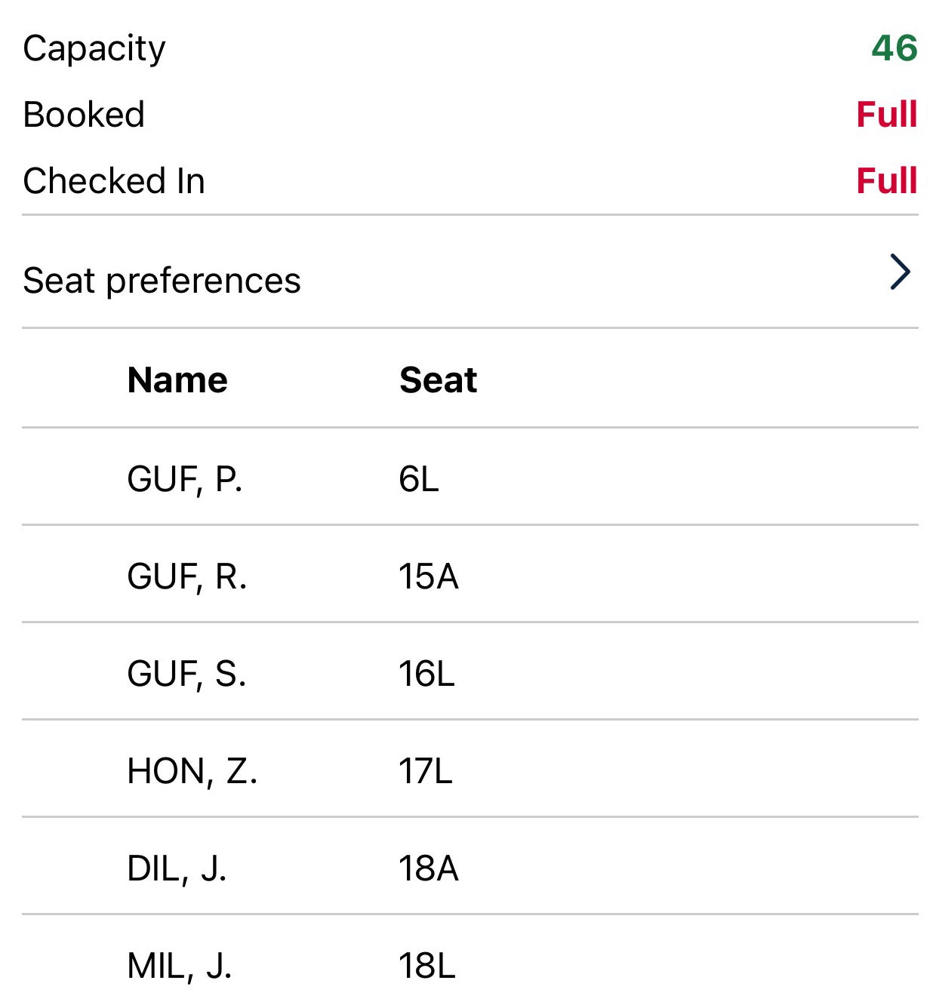
Task: Click seat 16L entry
Action: click(426, 674)
